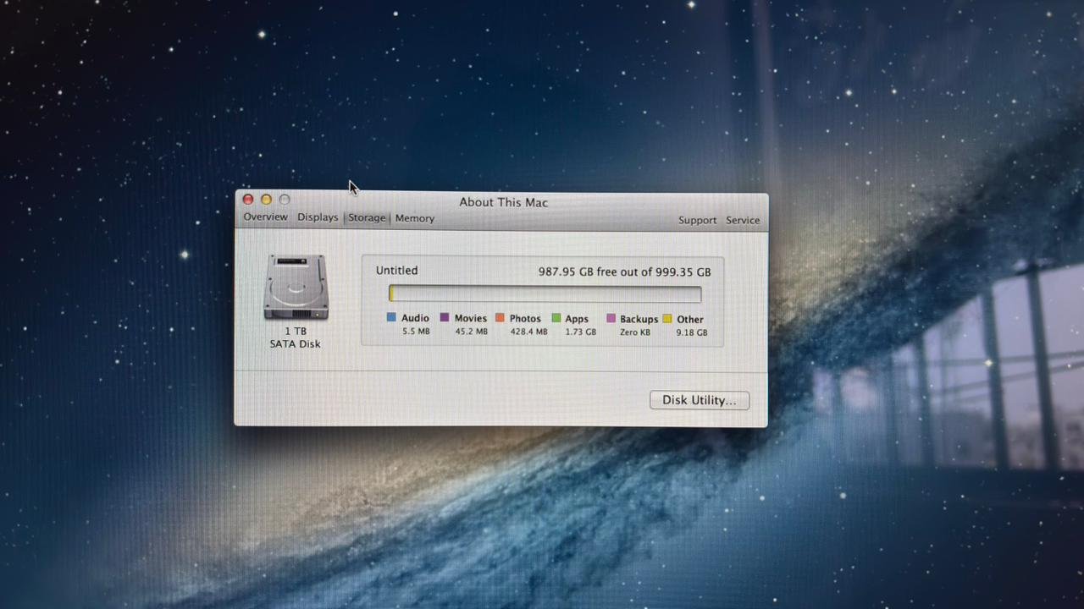Image resolution: width=1084 pixels, height=609 pixels.
Task: Select the 1 TB SATA Disk icon
Action: [295, 288]
